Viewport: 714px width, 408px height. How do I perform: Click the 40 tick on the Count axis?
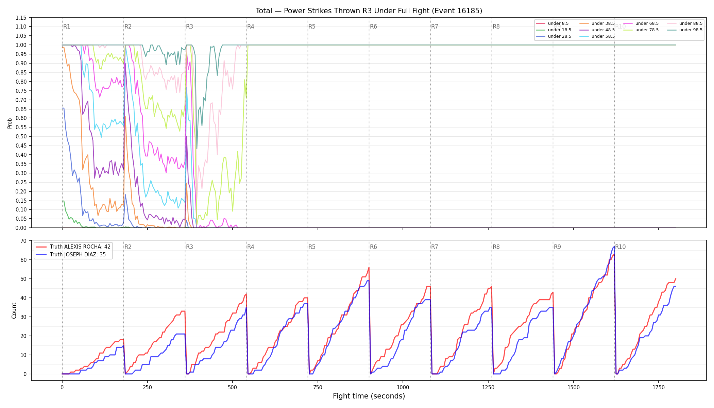[x=23, y=298]
